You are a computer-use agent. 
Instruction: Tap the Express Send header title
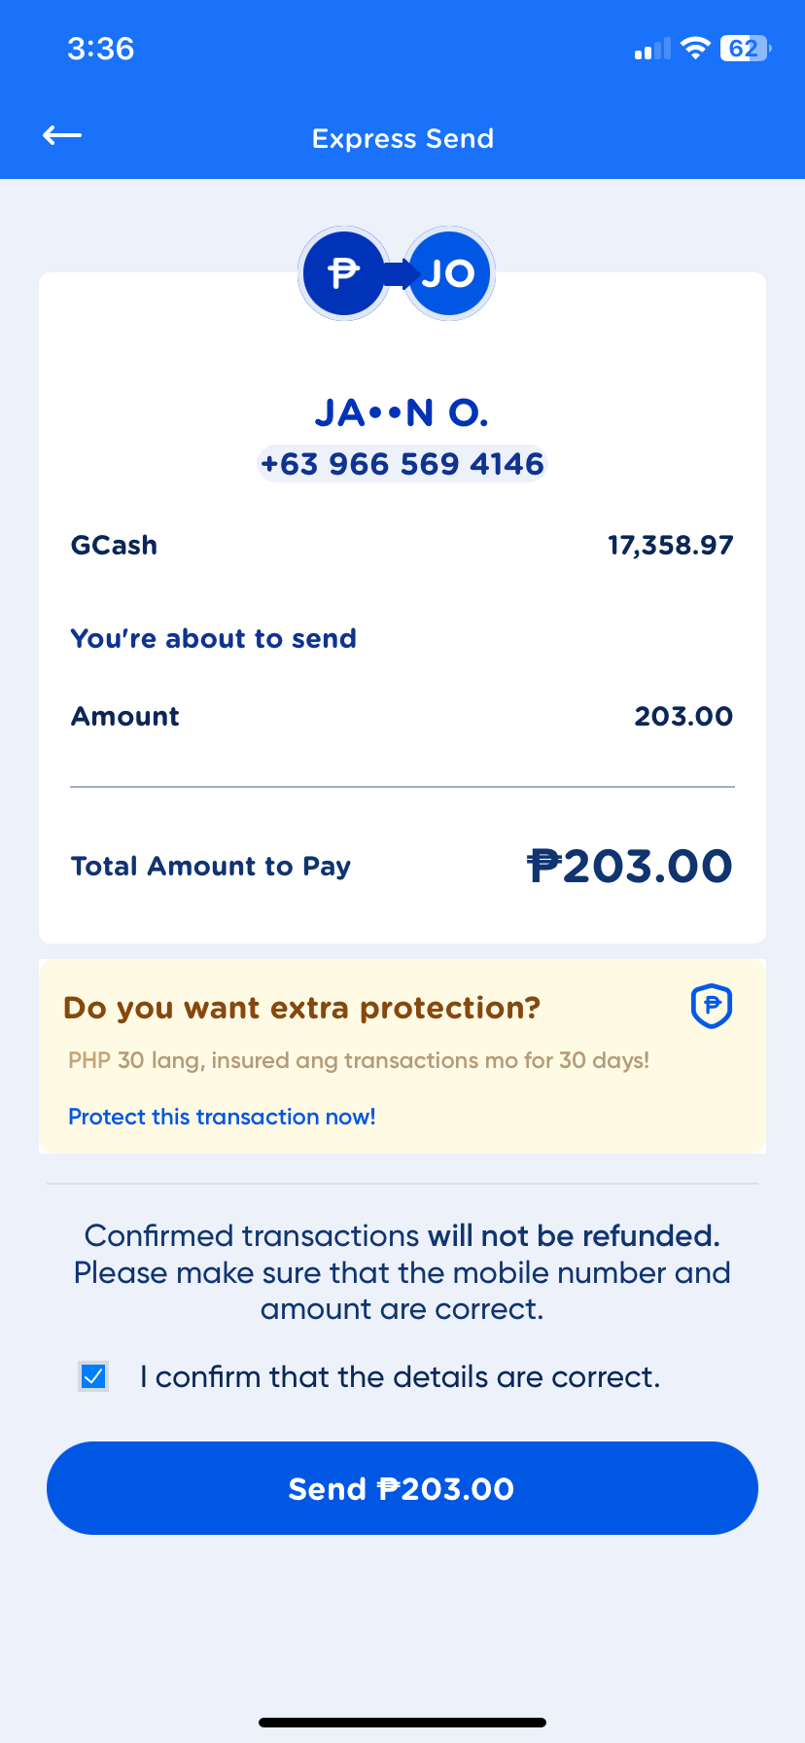pyautogui.click(x=402, y=139)
